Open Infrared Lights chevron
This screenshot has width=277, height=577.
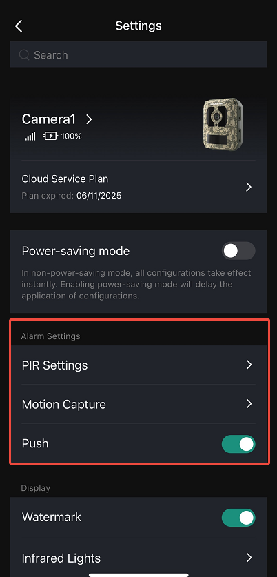coord(249,558)
